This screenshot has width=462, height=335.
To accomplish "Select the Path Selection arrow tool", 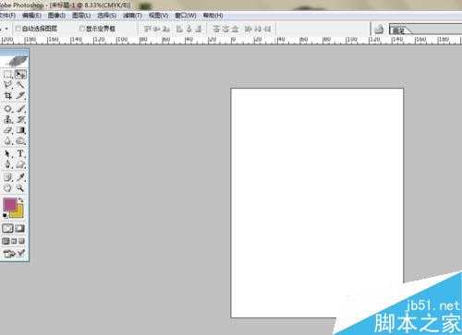I will [x=7, y=153].
